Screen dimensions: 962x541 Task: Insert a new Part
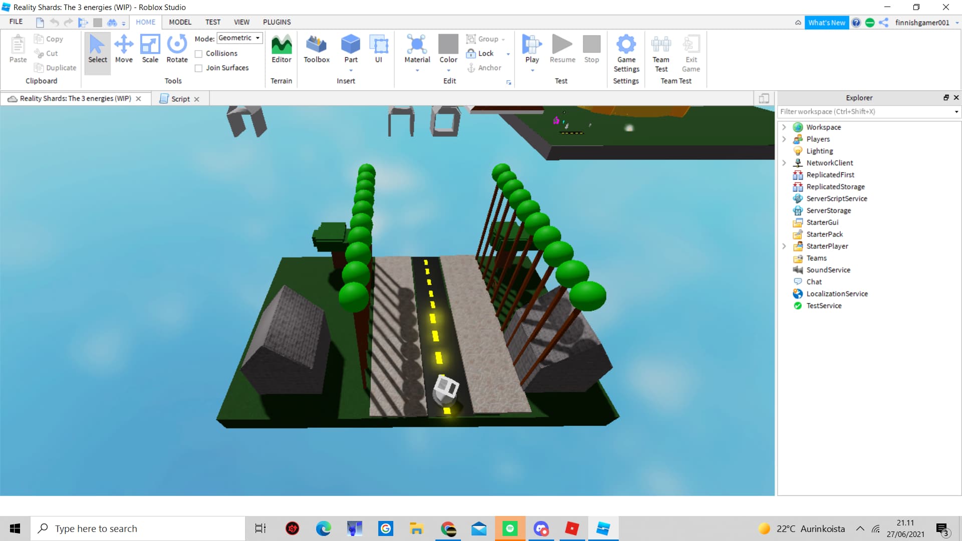(x=351, y=49)
